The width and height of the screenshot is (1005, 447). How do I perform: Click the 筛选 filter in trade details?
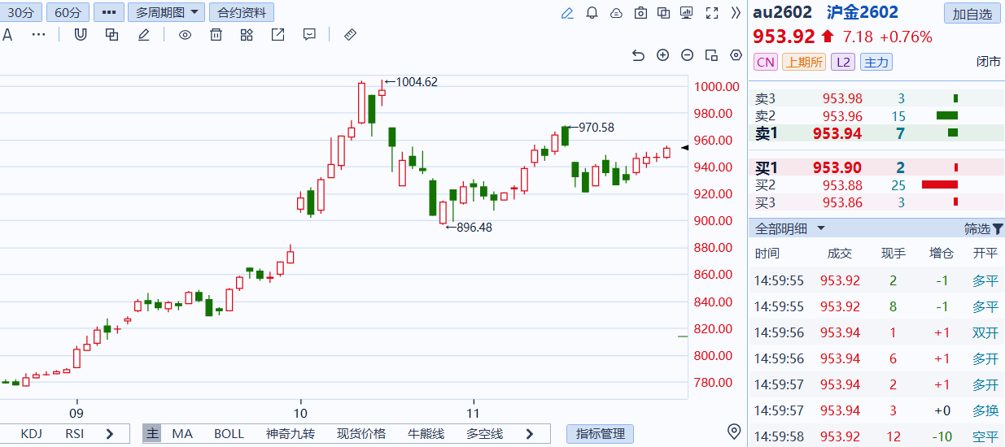983,229
